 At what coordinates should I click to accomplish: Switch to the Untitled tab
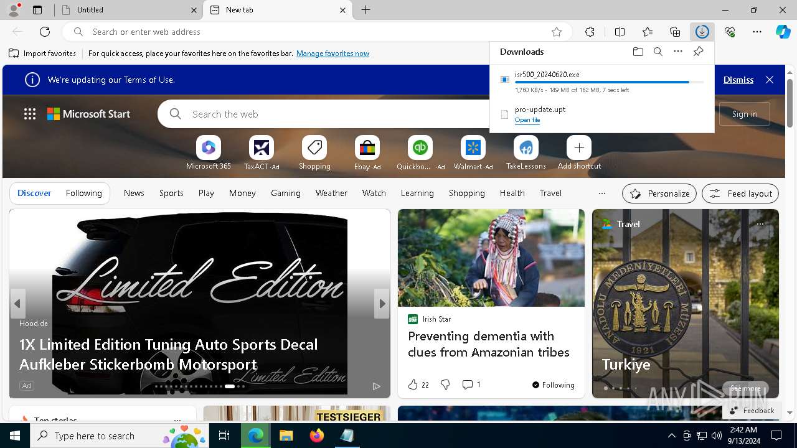point(127,10)
